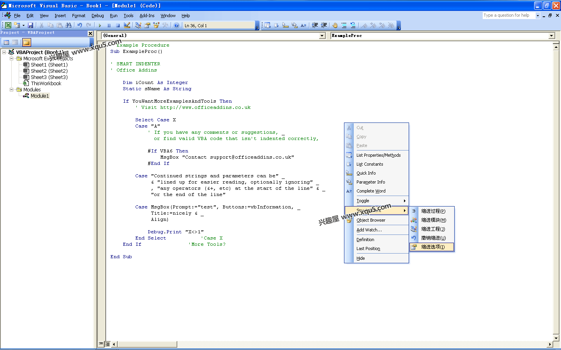Open Edit toolbar options arrow
The image size is (561, 350).
pyautogui.click(x=399, y=26)
